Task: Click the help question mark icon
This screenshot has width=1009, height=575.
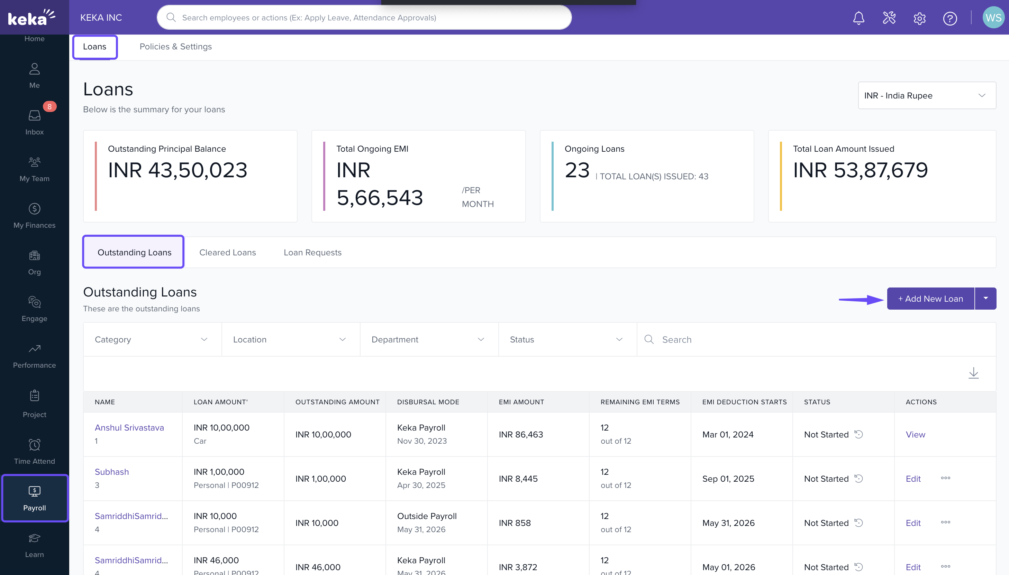Action: tap(950, 18)
